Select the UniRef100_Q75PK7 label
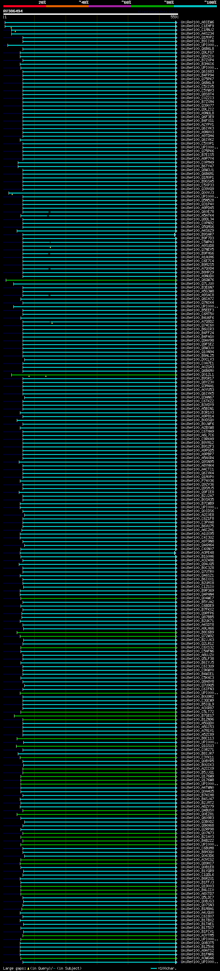The image size is (220, 971). coord(197,79)
